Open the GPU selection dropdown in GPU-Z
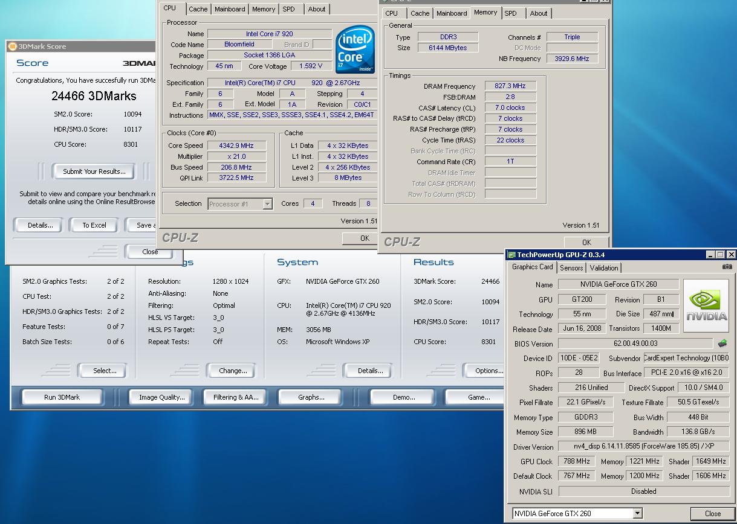Image resolution: width=737 pixels, height=524 pixels. click(637, 513)
